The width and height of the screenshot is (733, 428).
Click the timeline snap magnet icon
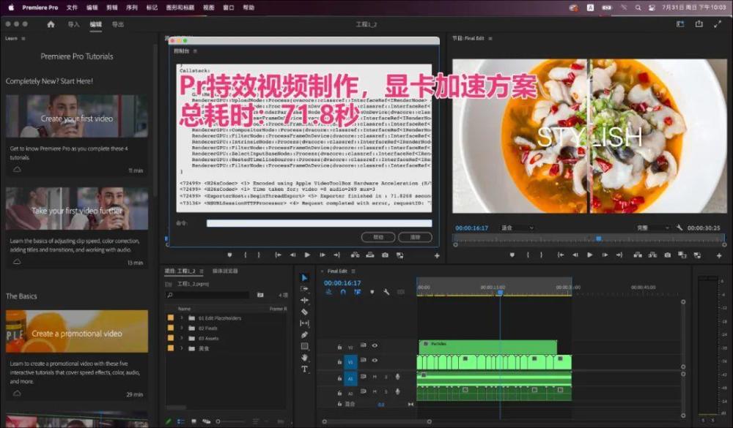[x=342, y=292]
